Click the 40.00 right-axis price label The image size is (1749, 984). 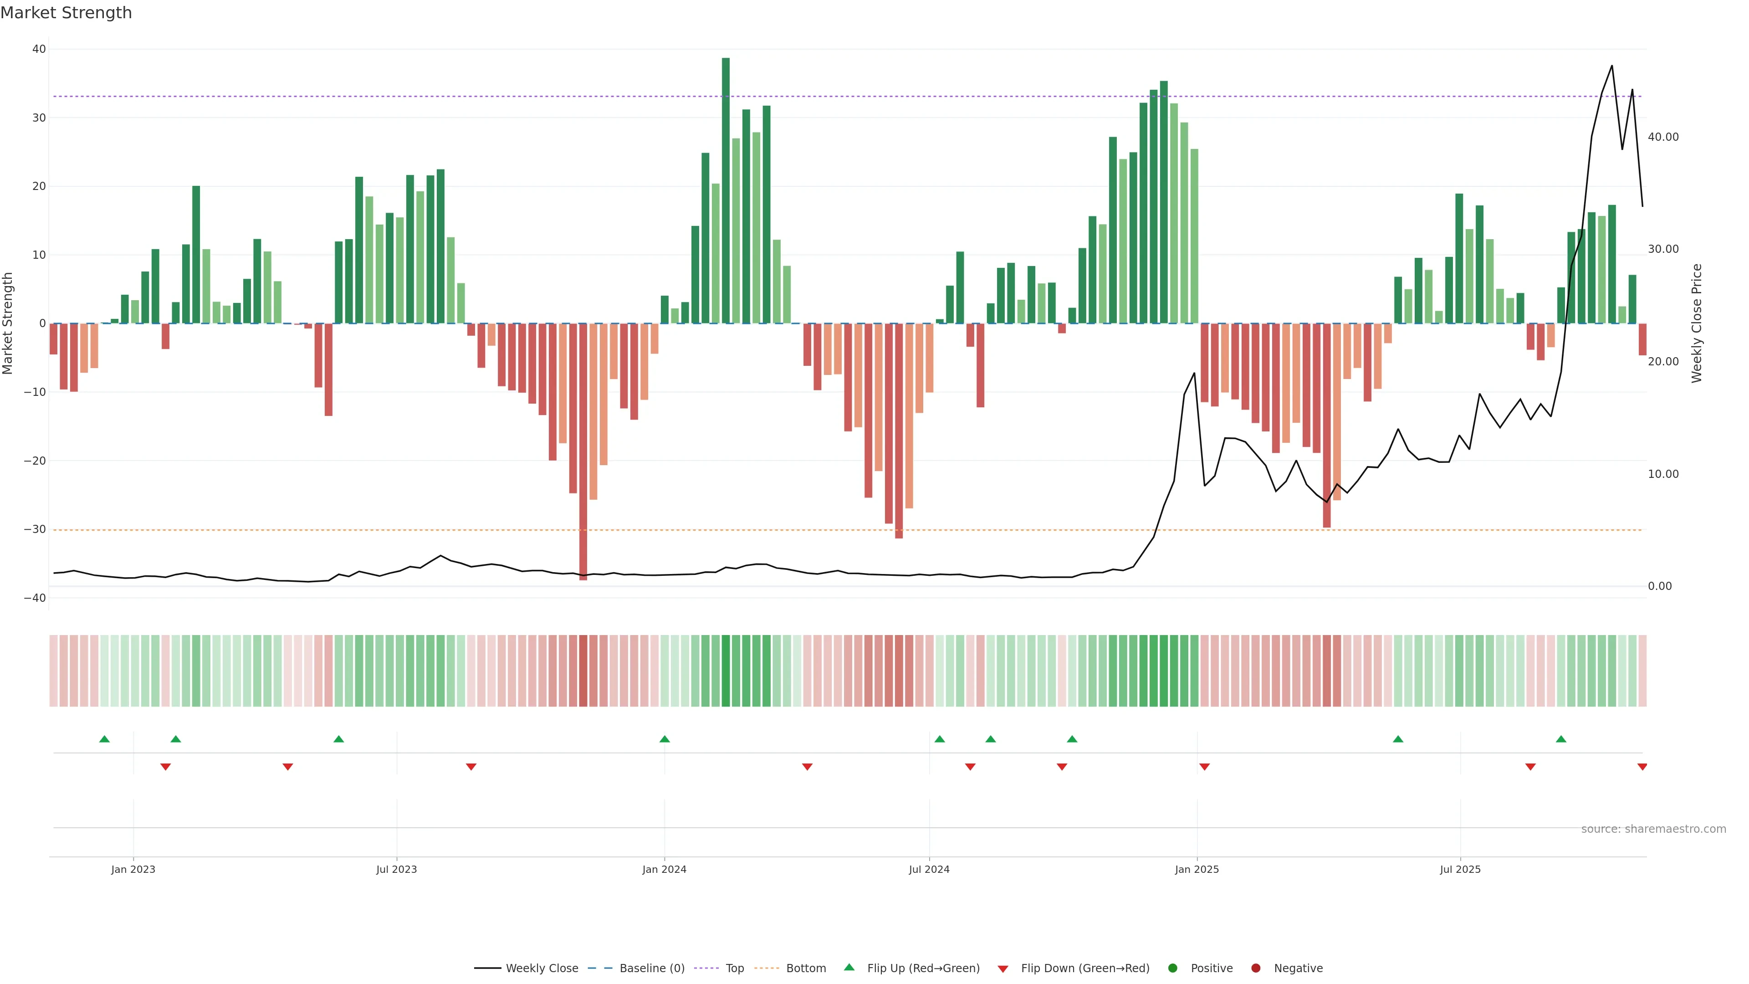tap(1663, 137)
